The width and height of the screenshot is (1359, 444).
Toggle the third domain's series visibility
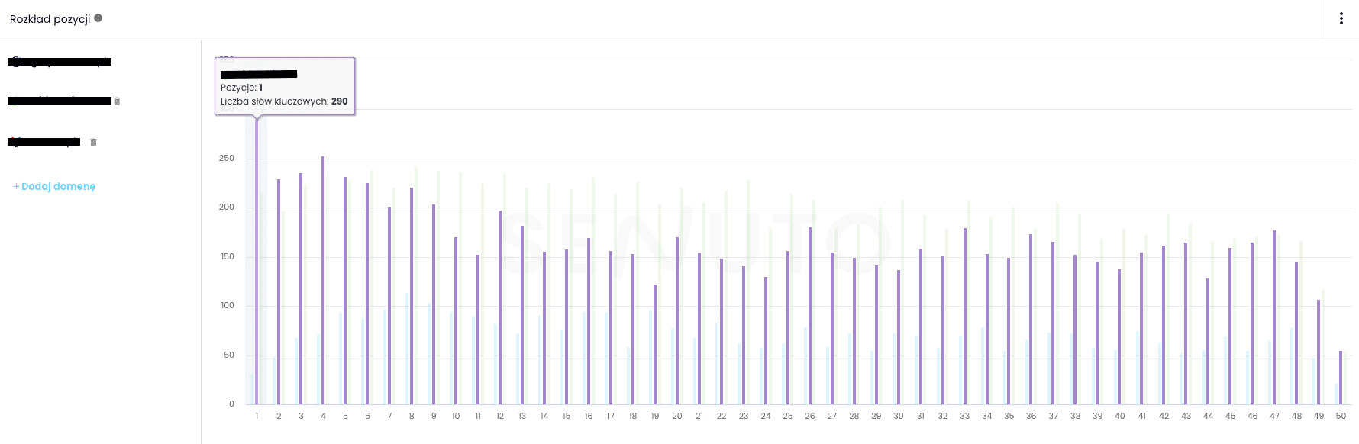tap(44, 142)
